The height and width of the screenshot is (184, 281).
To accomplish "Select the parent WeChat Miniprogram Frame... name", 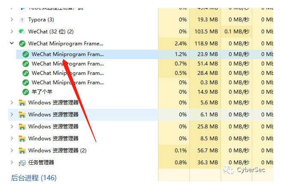I will click(66, 44).
